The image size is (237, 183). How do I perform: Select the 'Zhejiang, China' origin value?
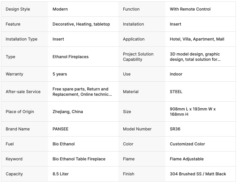click(68, 112)
